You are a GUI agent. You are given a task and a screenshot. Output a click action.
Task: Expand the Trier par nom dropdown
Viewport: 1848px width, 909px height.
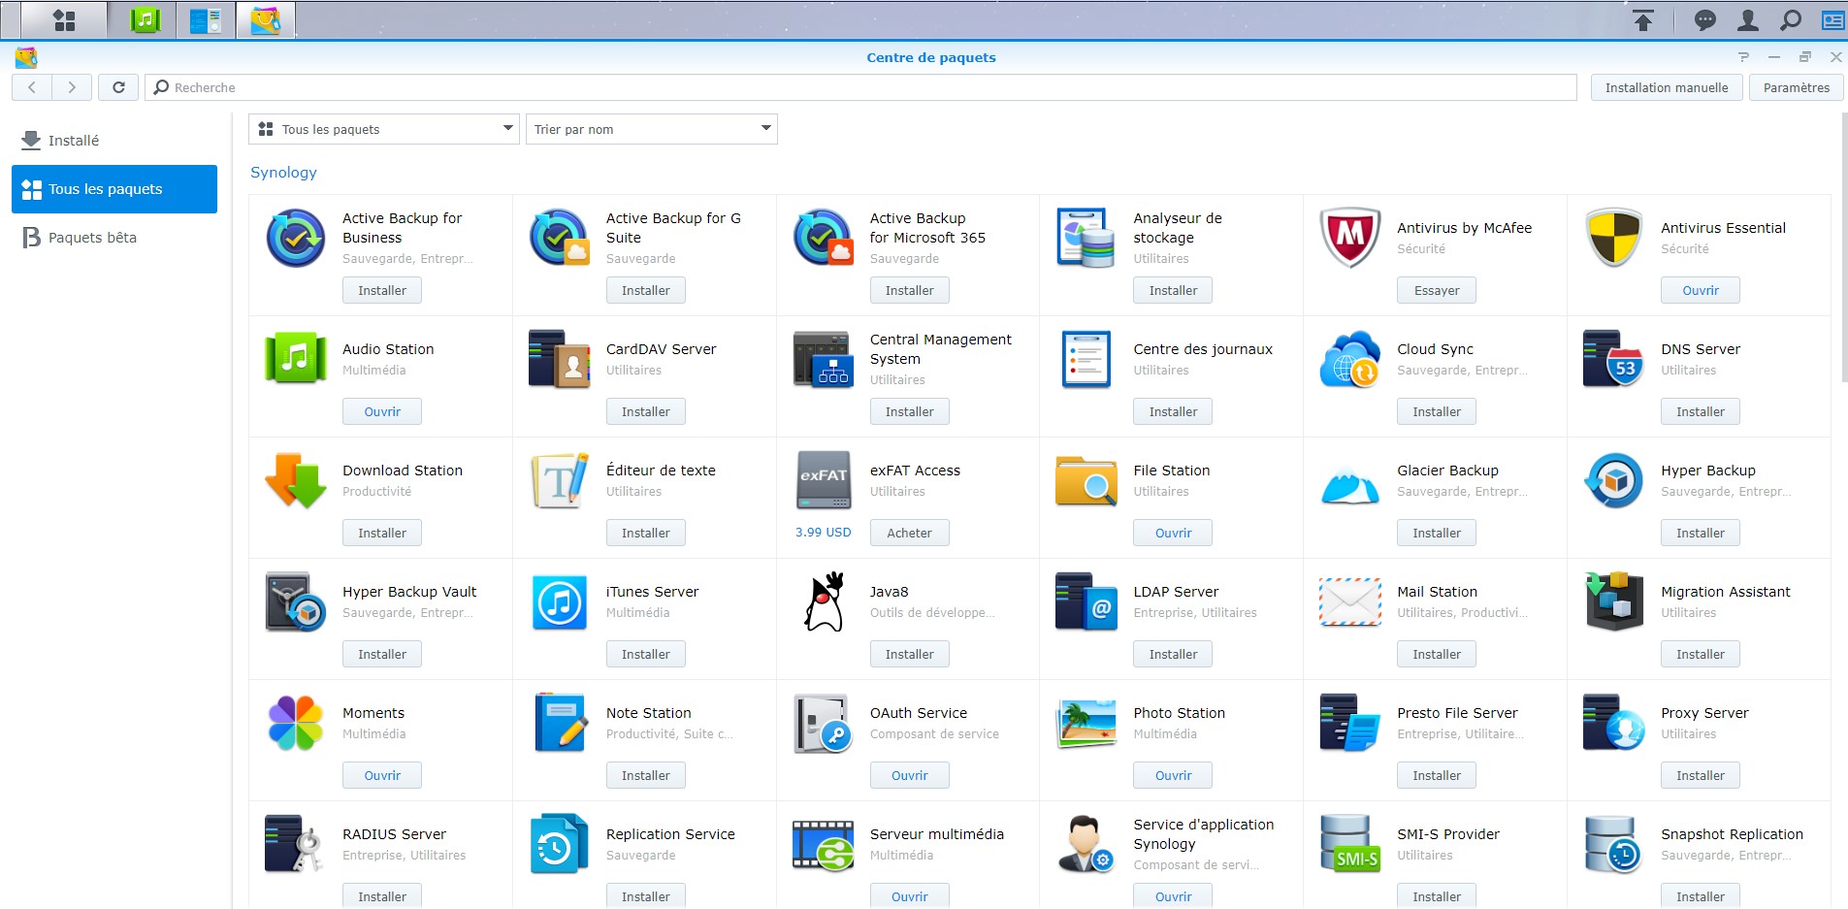(651, 129)
